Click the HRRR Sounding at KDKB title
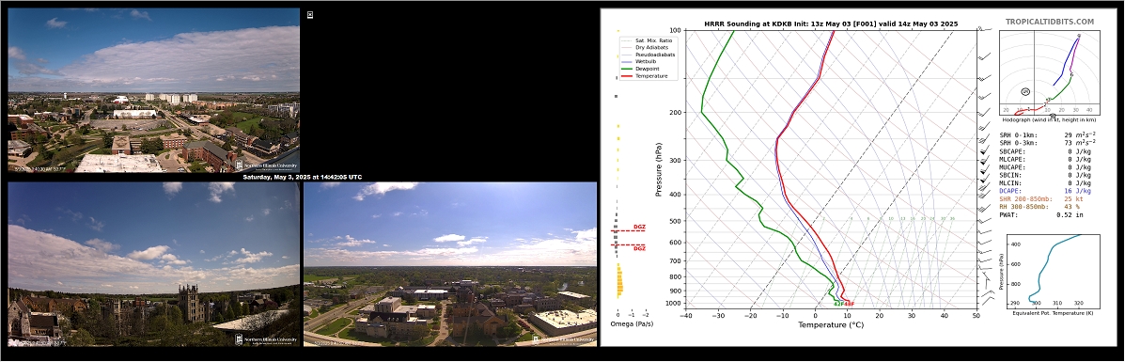 click(x=831, y=24)
